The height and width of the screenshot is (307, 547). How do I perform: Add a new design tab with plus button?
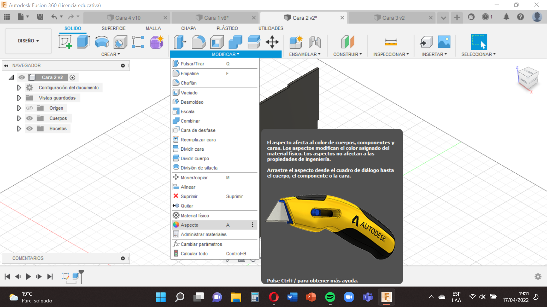(x=457, y=17)
